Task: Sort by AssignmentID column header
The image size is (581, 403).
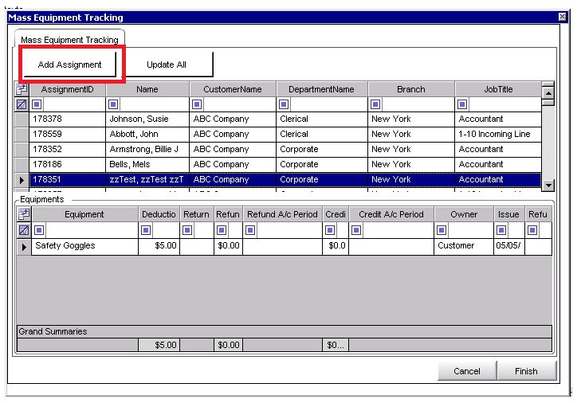Action: pos(68,89)
